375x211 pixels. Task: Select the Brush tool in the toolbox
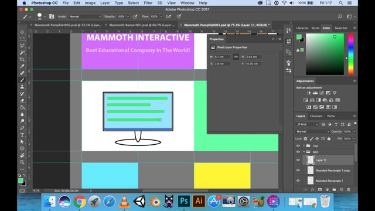[x=22, y=80]
